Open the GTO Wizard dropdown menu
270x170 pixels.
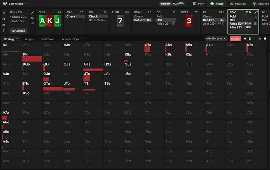[26, 4]
